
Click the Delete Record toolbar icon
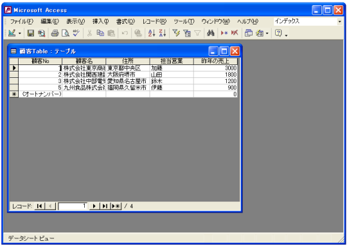(235, 33)
